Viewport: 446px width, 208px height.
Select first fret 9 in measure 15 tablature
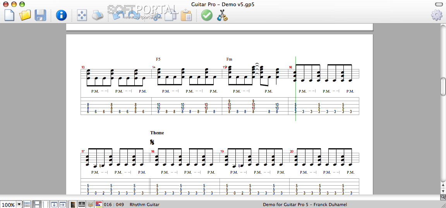[x=229, y=101]
